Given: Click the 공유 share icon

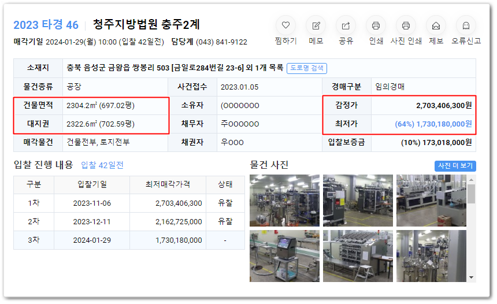Looking at the screenshot, I should [346, 25].
